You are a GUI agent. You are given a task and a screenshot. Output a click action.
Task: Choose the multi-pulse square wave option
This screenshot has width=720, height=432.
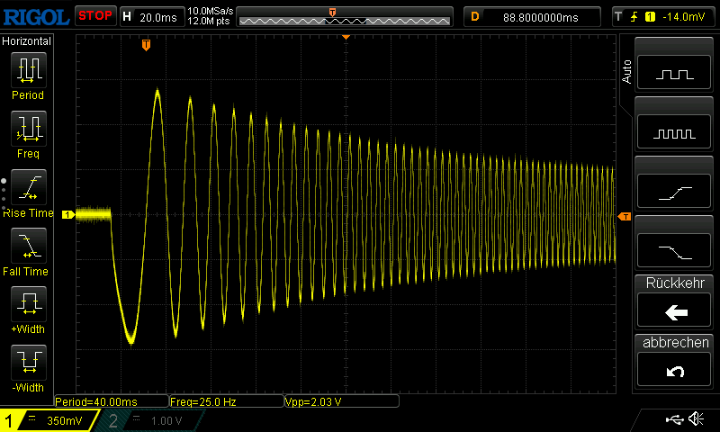tap(676, 133)
